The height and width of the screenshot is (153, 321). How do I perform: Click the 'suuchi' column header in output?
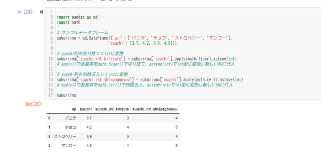[86, 110]
